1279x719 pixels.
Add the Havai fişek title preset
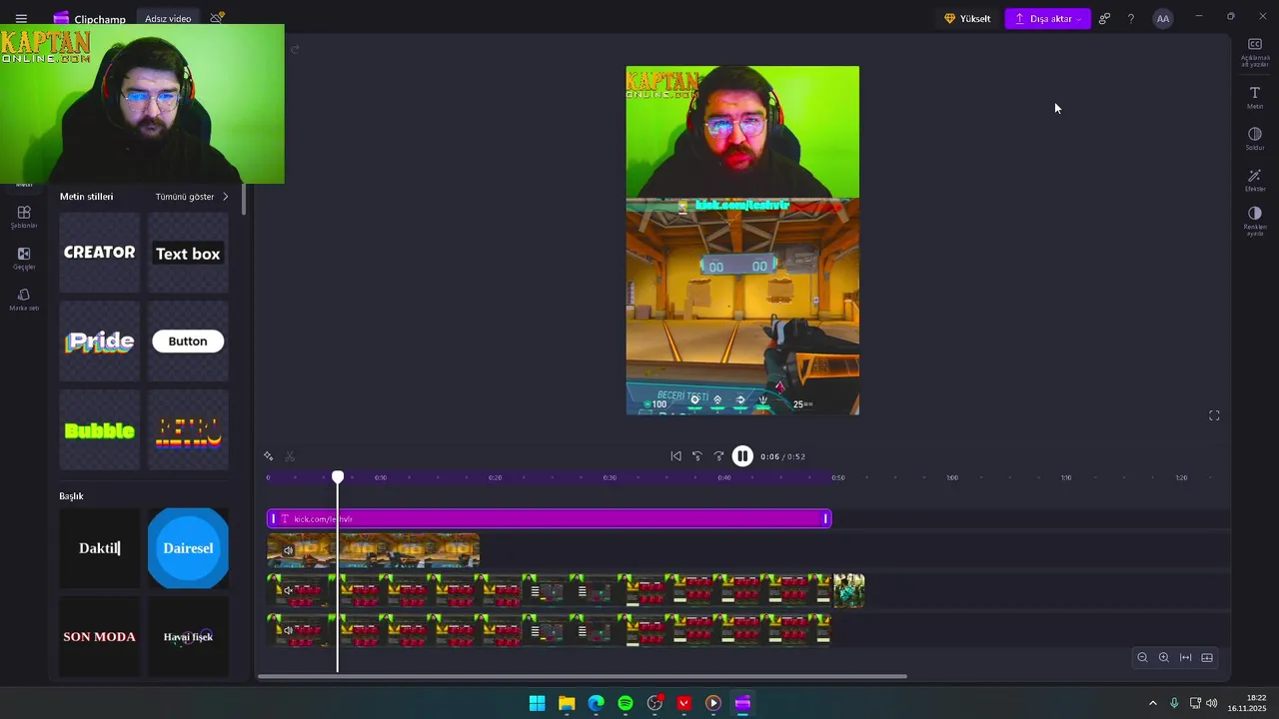pos(188,636)
